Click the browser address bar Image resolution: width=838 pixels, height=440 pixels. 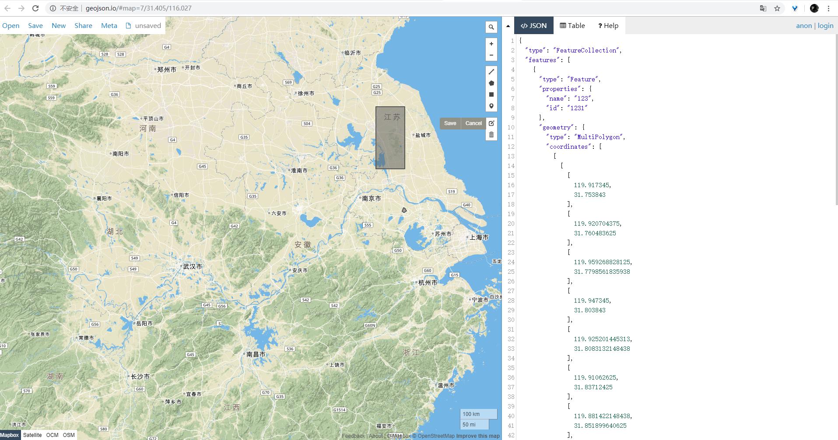pos(175,8)
